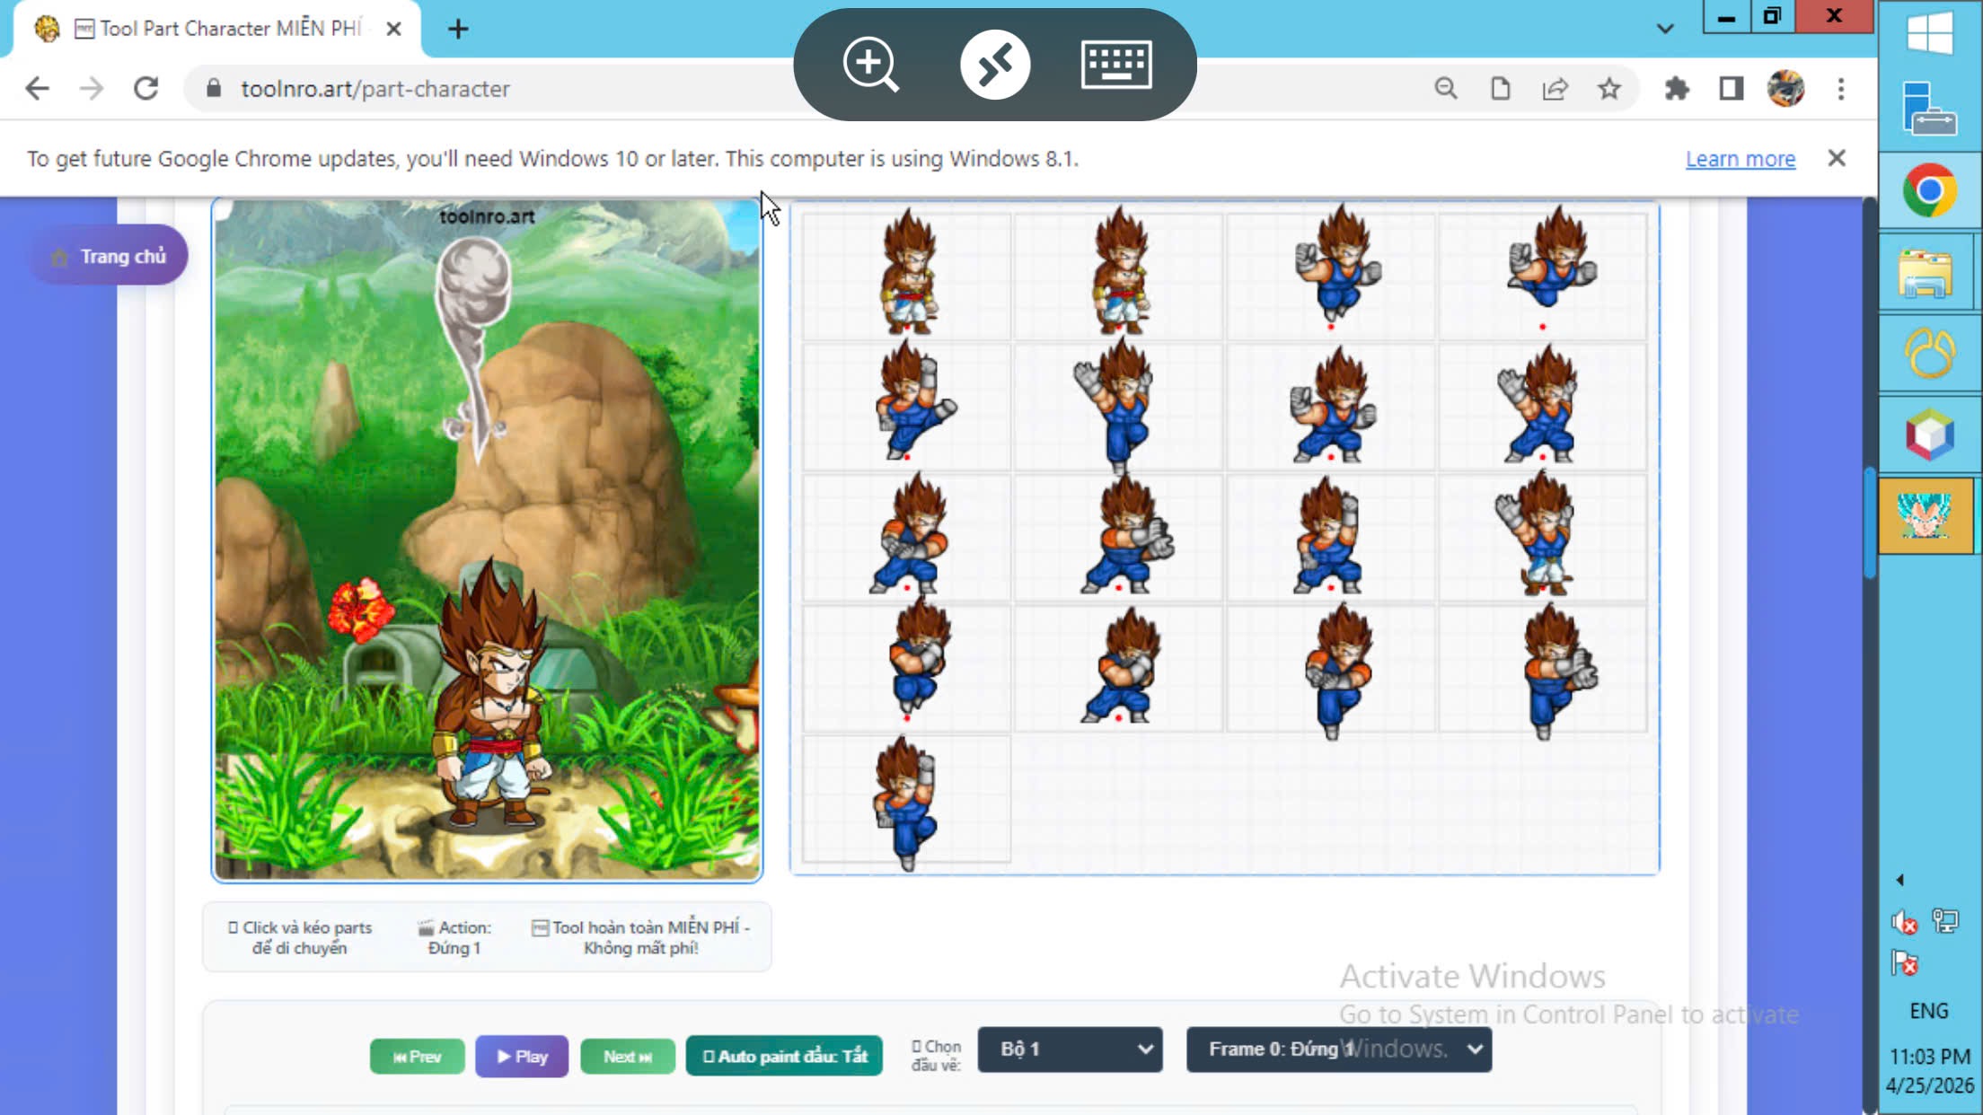This screenshot has height=1115, width=1983.
Task: Go back to the previous page
Action: 38,89
